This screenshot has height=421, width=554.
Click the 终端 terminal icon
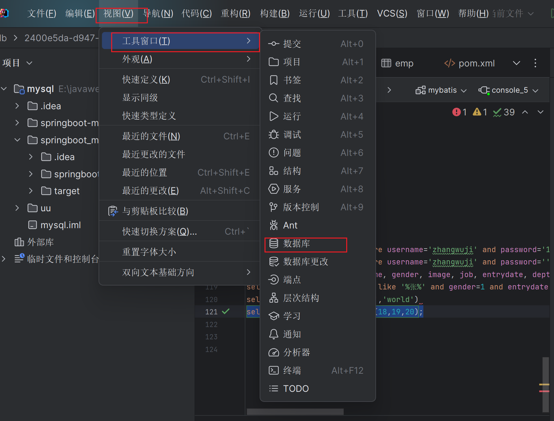click(x=274, y=370)
